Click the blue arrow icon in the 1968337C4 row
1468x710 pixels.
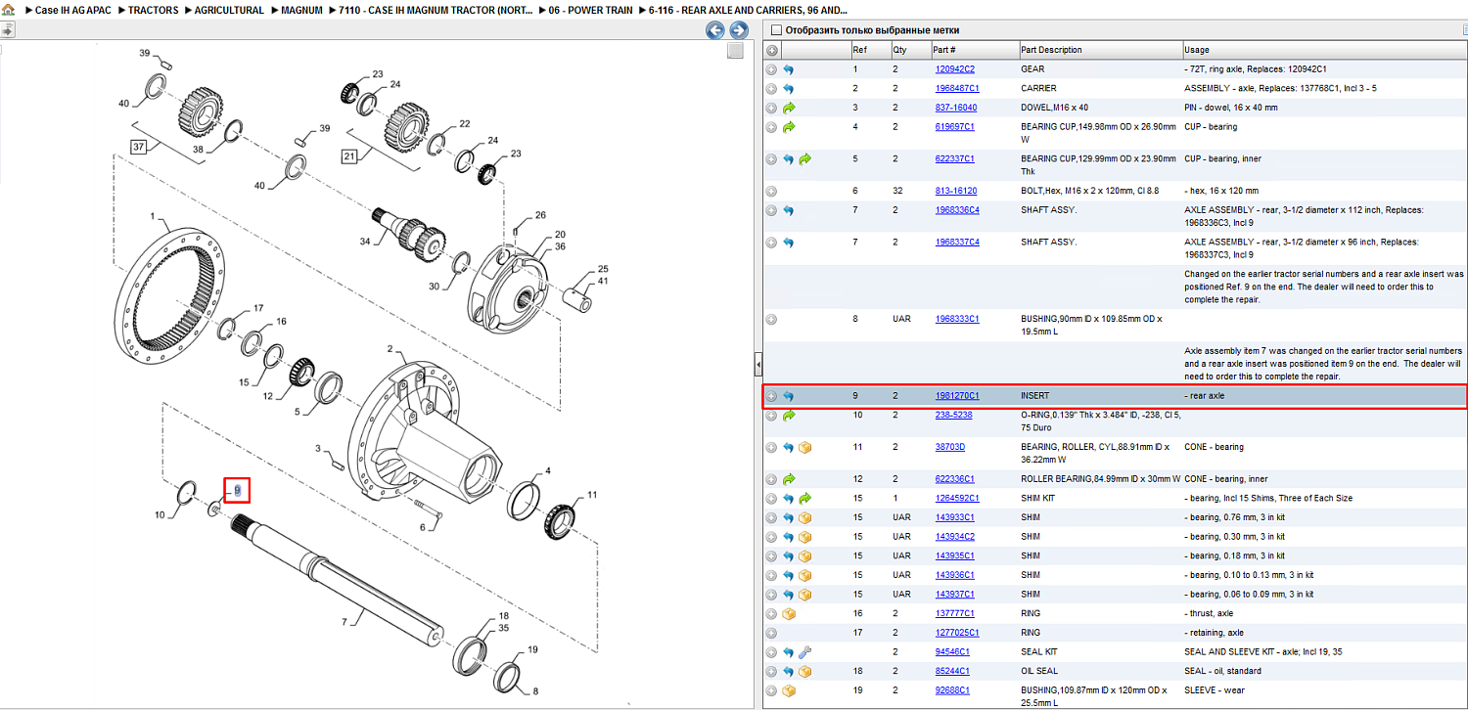pyautogui.click(x=789, y=242)
